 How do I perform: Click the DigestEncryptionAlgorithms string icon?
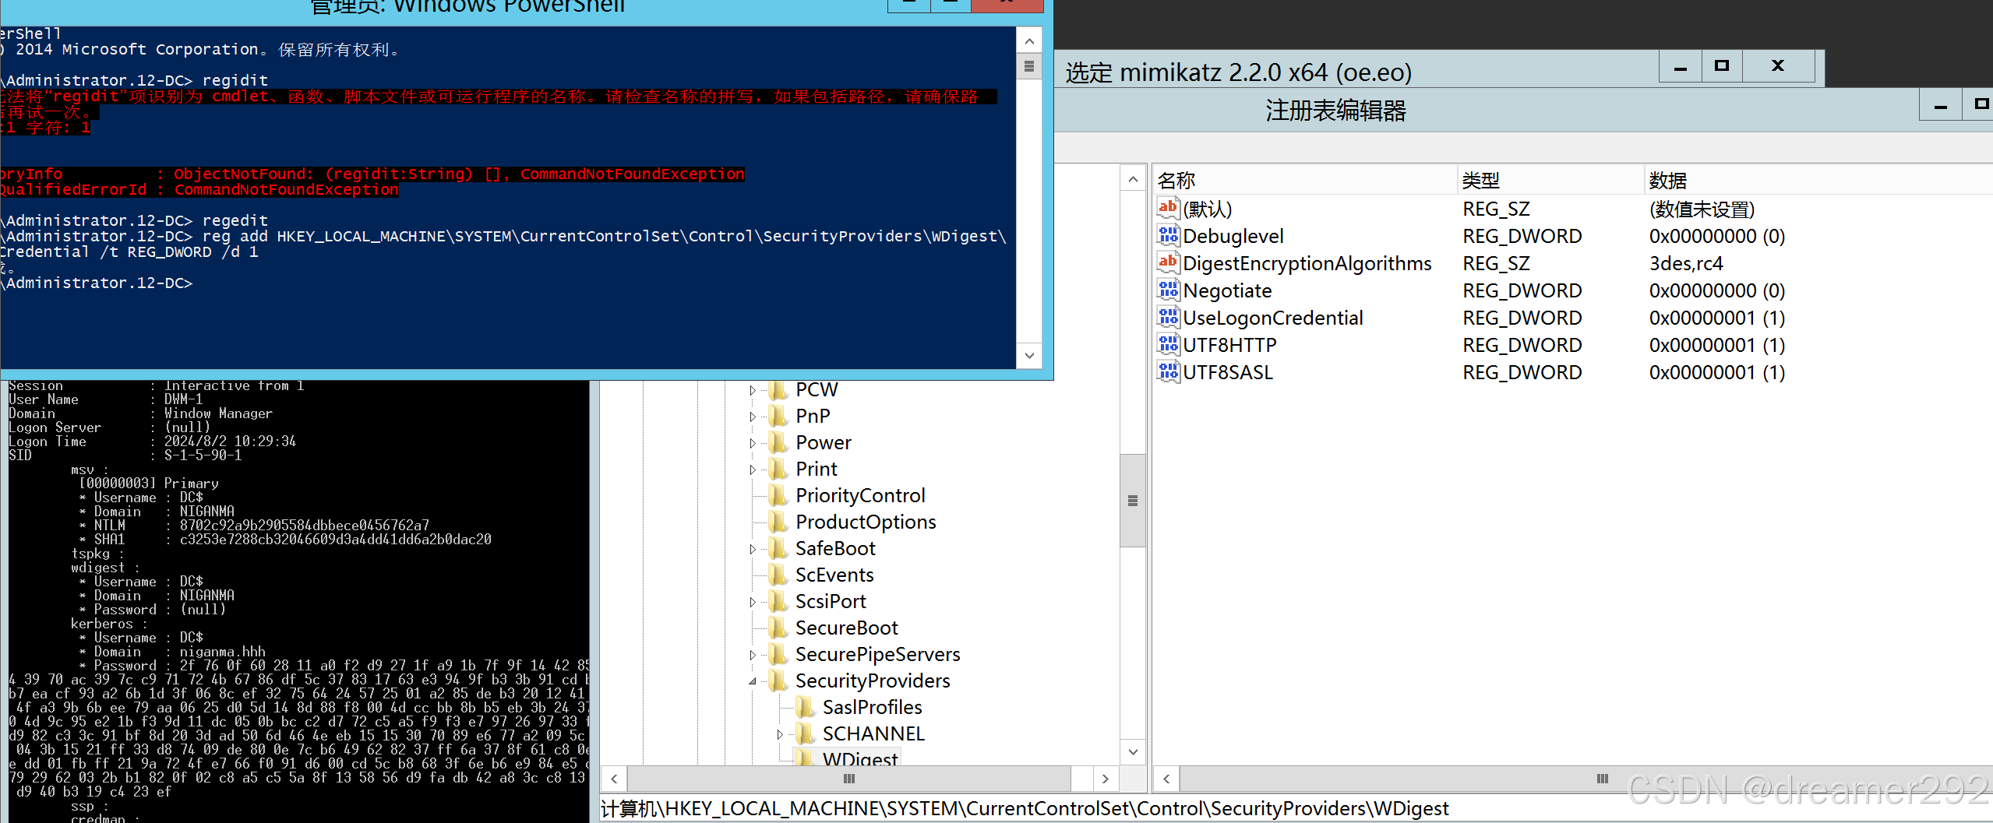pos(1167,262)
